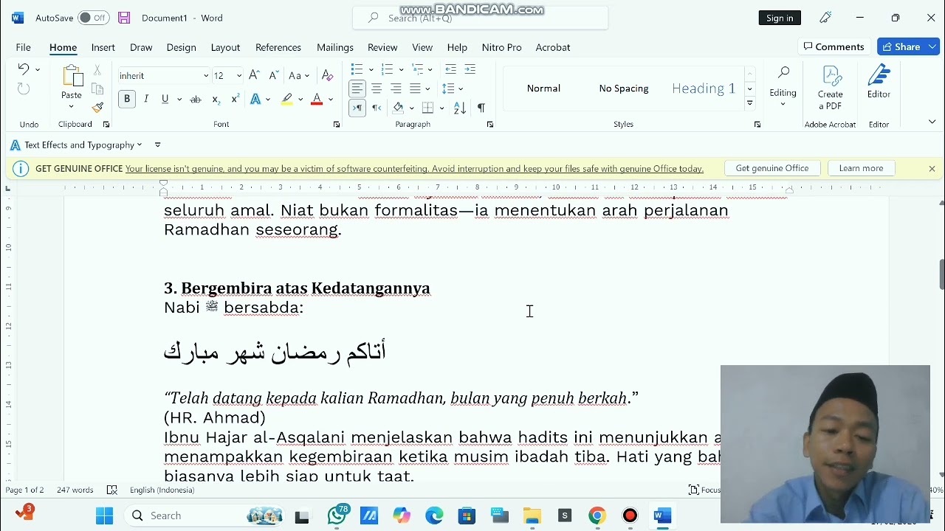Increase font size with the grow icon
945x531 pixels.
tap(254, 75)
